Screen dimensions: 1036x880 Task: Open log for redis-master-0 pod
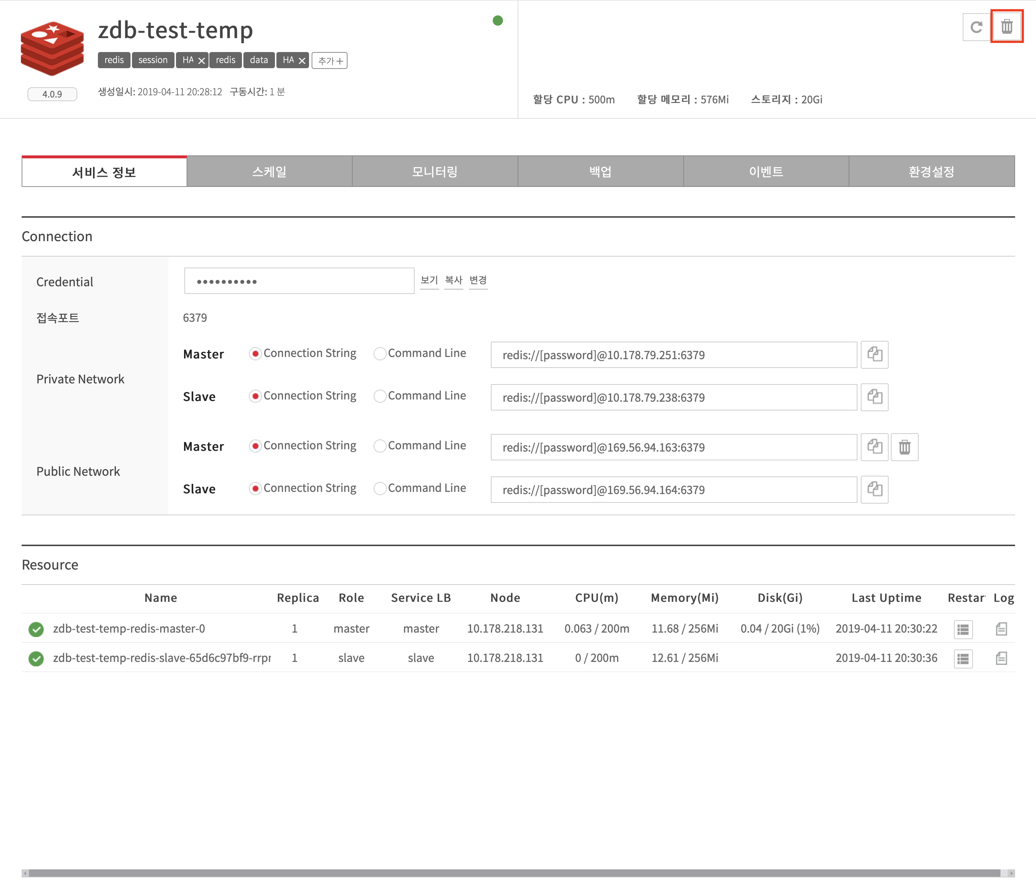[1001, 629]
